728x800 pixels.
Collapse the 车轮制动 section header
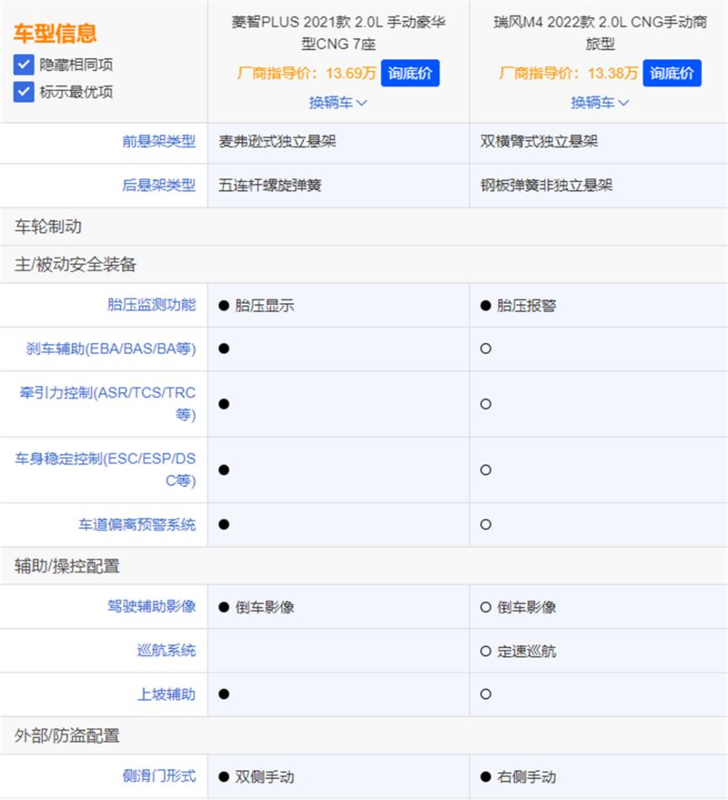coord(364,227)
